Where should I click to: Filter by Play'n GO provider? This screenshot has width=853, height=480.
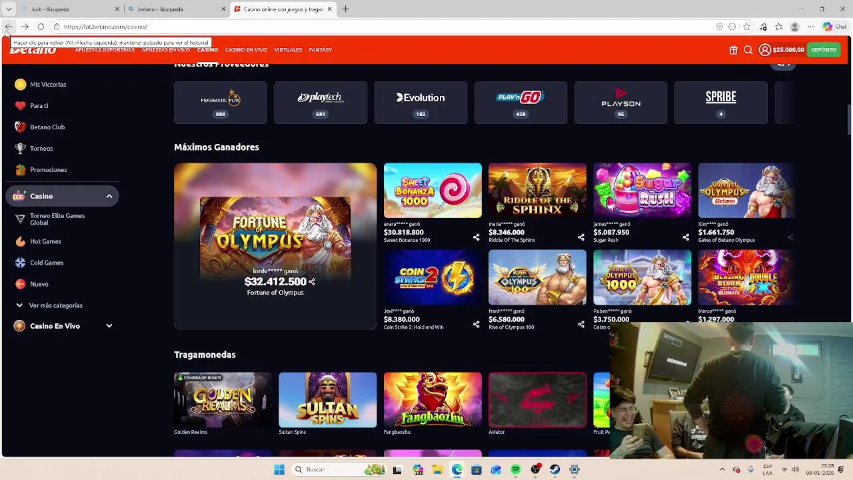click(520, 103)
